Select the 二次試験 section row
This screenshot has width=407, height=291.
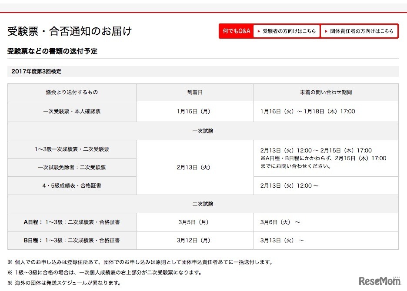click(x=203, y=203)
